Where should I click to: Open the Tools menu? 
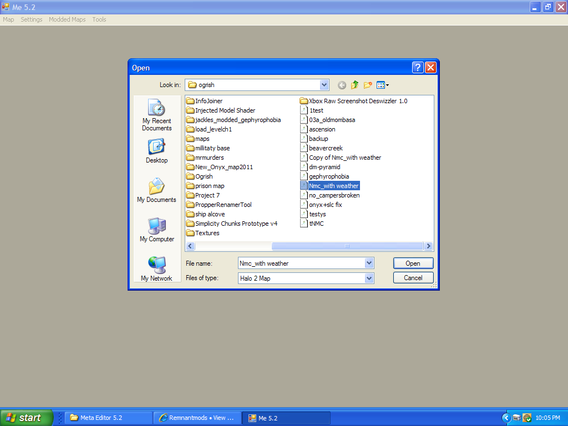click(x=99, y=19)
